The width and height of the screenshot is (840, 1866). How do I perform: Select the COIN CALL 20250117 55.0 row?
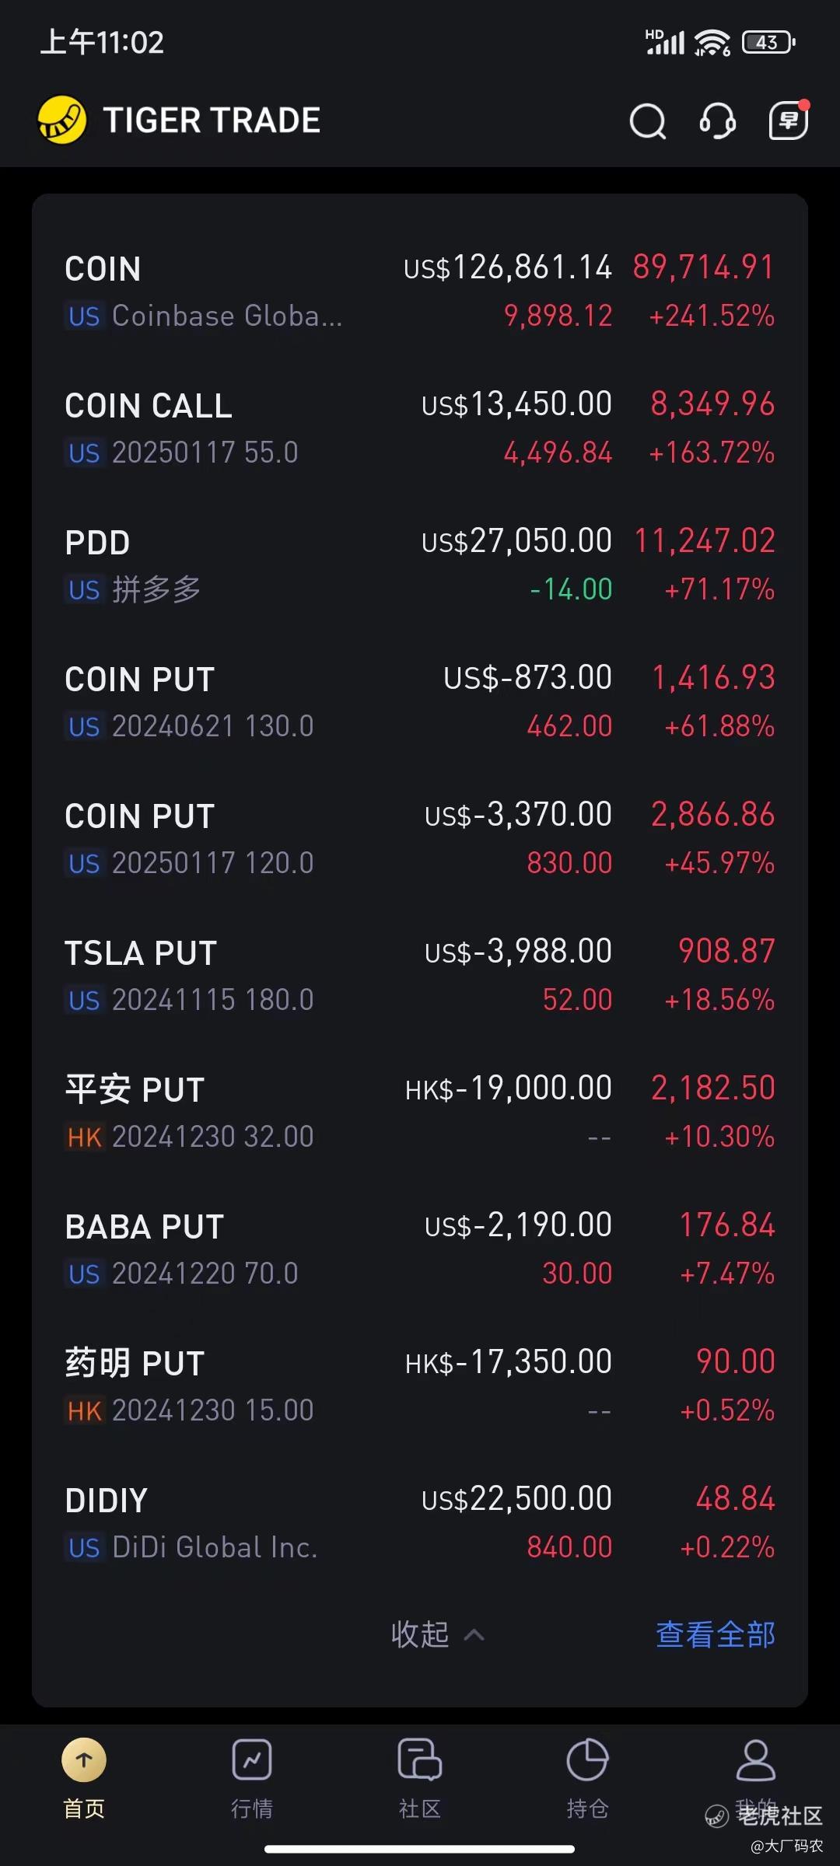420,428
